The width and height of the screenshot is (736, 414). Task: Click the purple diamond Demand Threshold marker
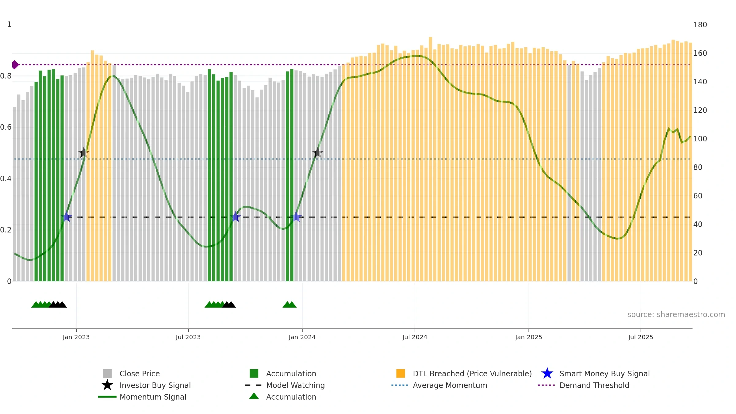click(x=15, y=65)
